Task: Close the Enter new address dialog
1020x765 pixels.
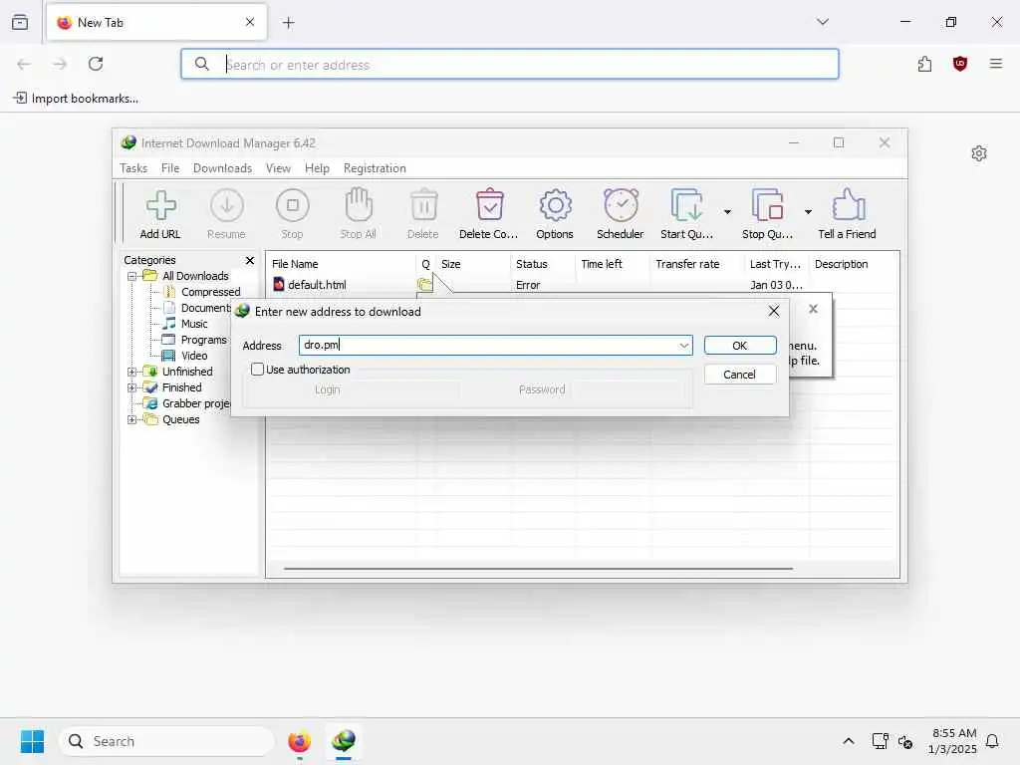Action: [773, 311]
